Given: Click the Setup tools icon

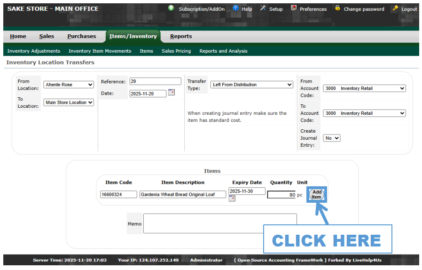Looking at the screenshot, I should 263,8.
